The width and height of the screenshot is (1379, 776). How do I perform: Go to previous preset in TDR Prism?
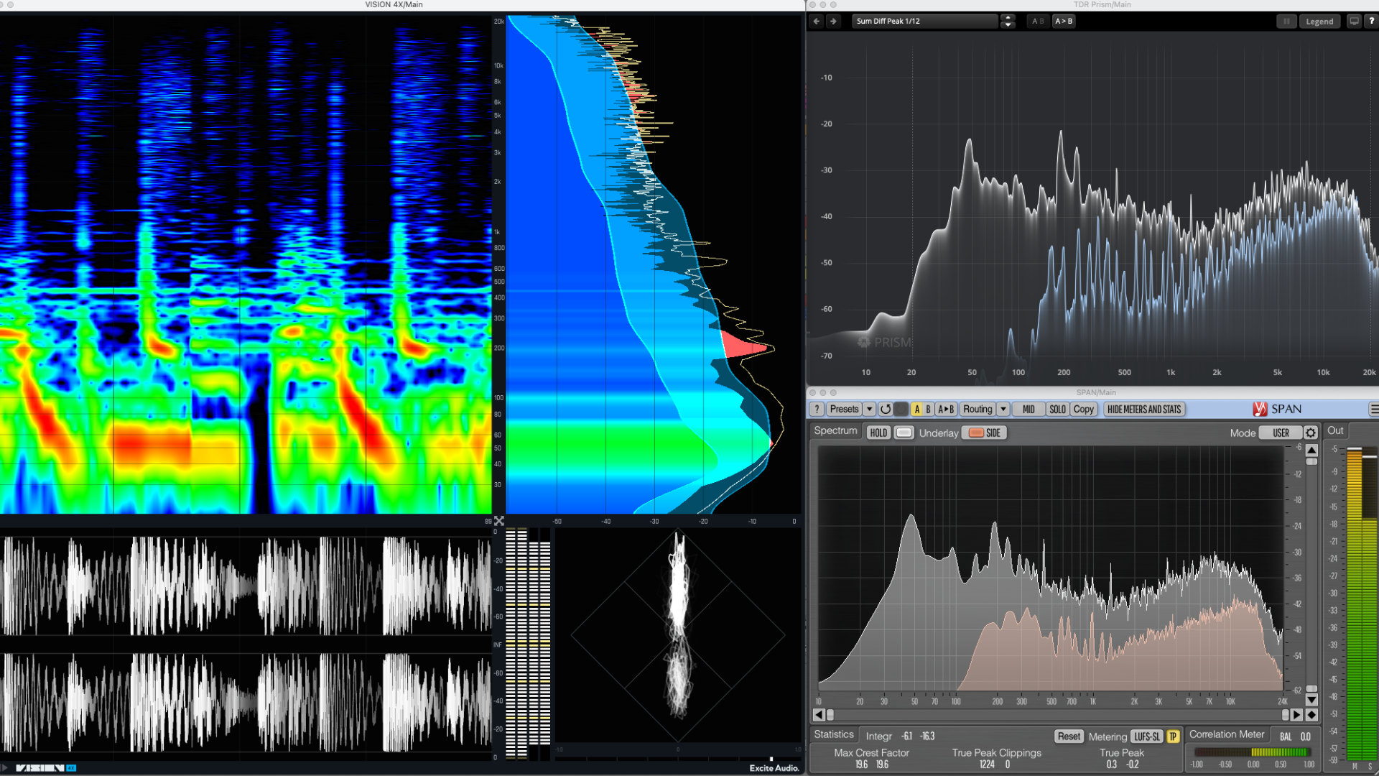tap(817, 21)
